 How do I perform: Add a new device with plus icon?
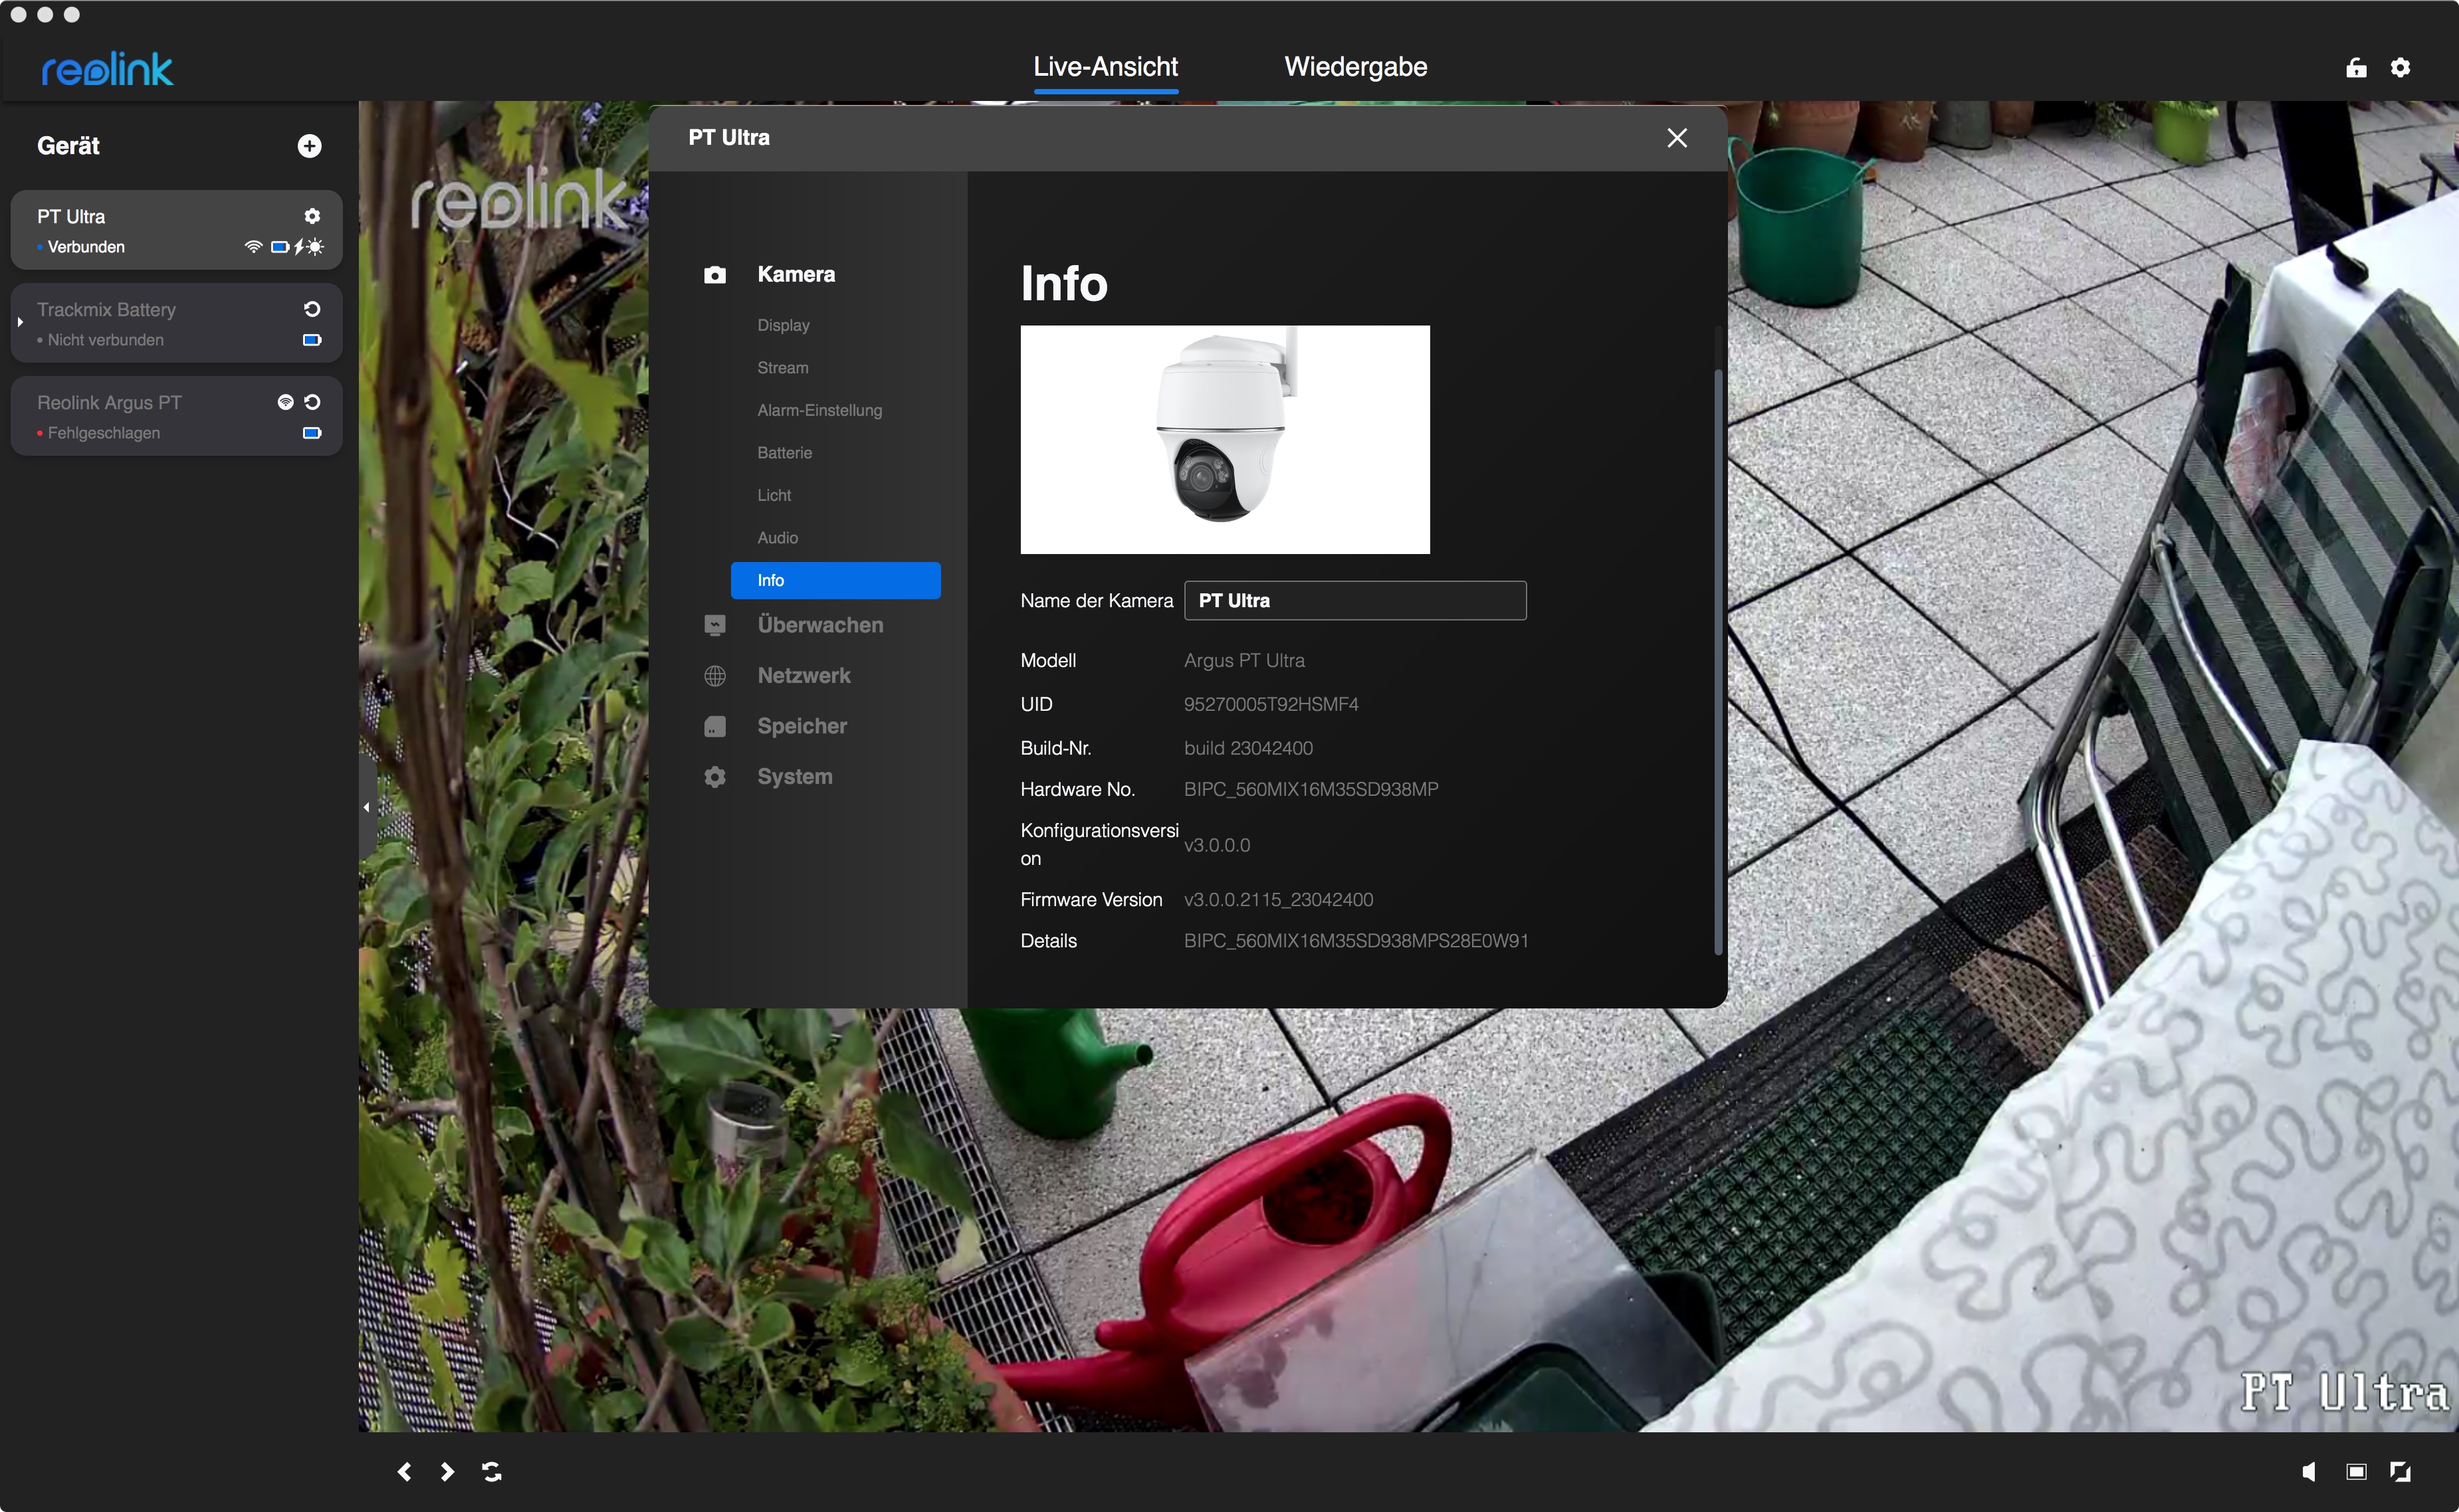[309, 146]
